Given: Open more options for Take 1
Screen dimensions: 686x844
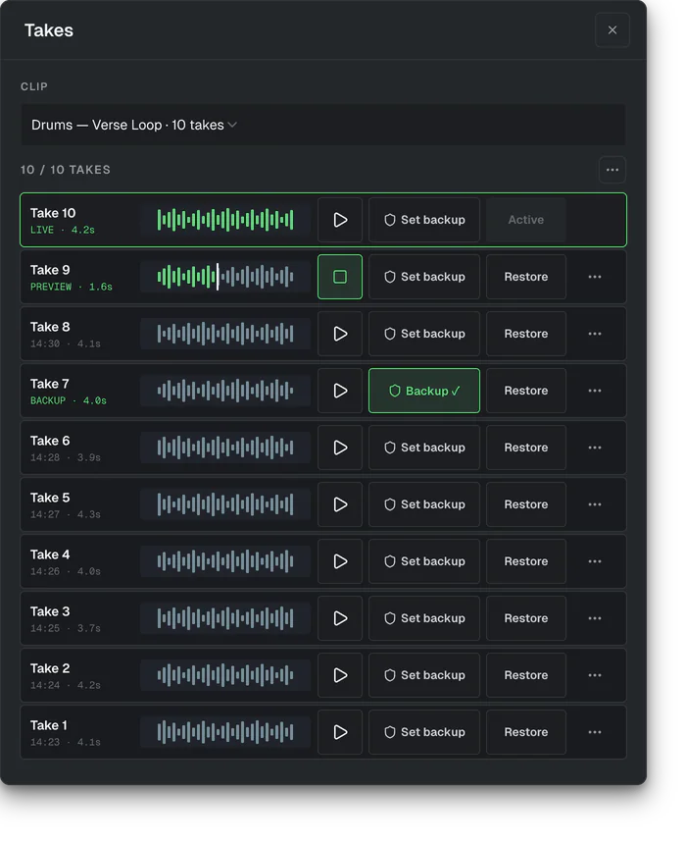Looking at the screenshot, I should coord(595,732).
